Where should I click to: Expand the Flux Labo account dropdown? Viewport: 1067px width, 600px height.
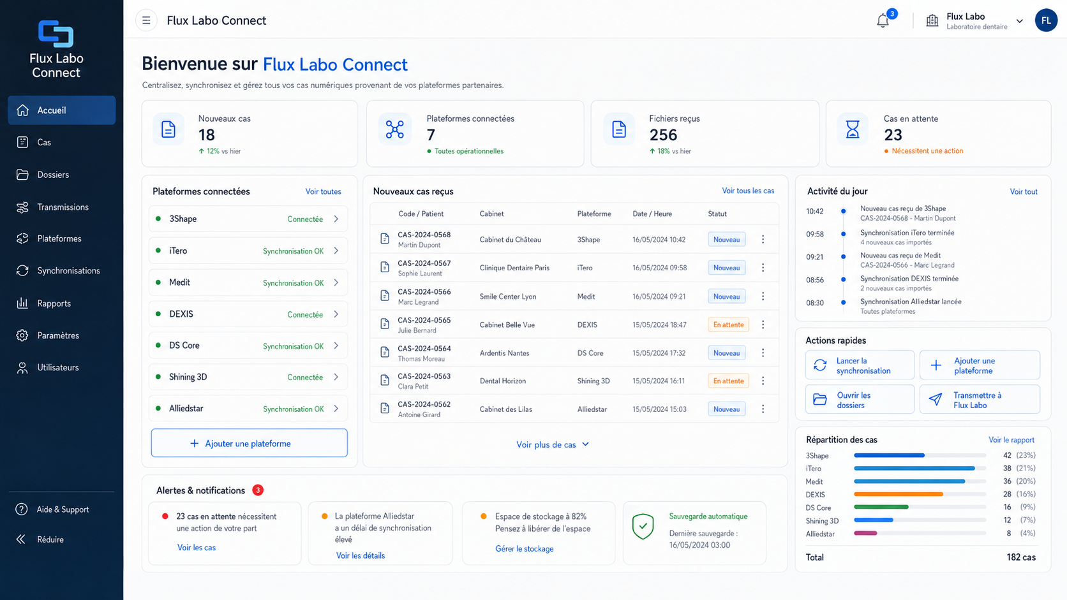tap(1020, 21)
